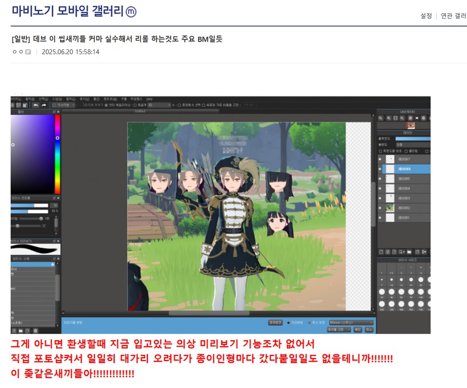Click the 취소 cancel button in transform bar
Viewport: 467px width, 388px height.
coord(369,329)
